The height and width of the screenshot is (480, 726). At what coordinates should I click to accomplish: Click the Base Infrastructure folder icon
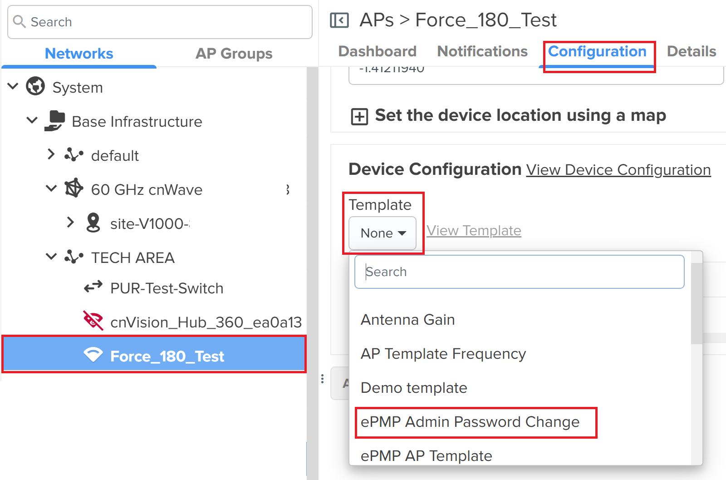click(55, 121)
